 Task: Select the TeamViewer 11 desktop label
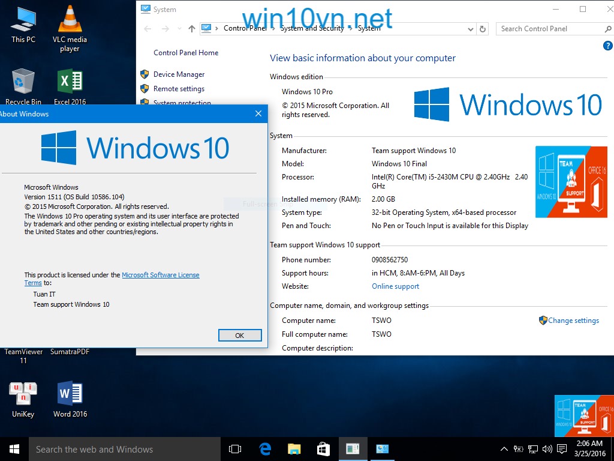click(23, 356)
